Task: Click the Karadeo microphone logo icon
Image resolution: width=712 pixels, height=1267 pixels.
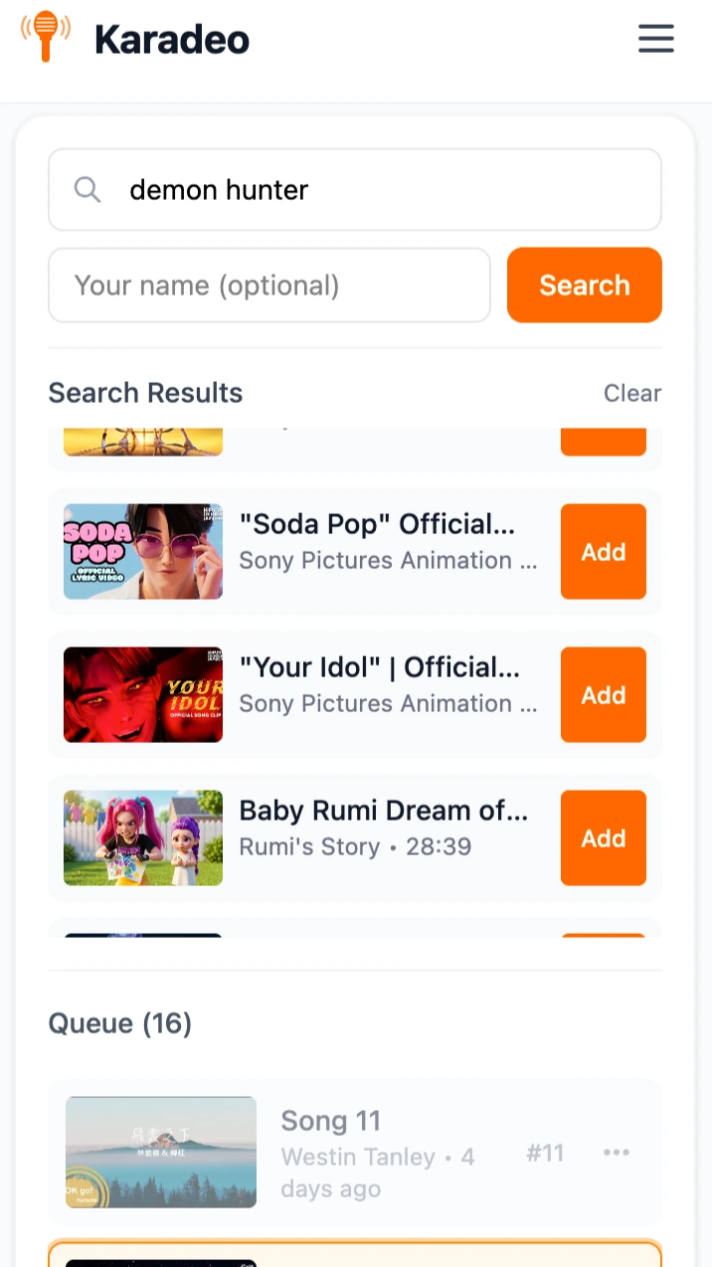Action: [46, 37]
